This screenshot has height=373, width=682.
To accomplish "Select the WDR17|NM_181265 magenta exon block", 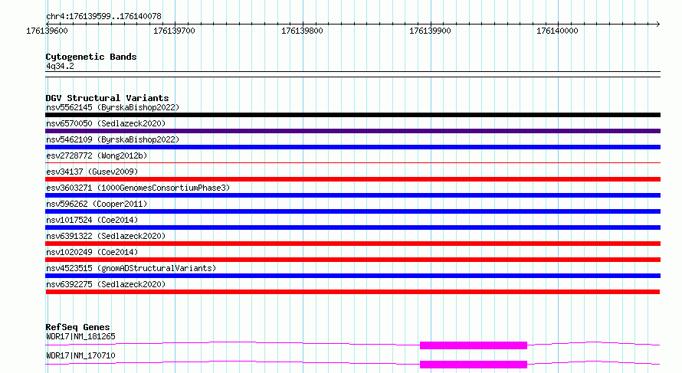I will tap(474, 345).
